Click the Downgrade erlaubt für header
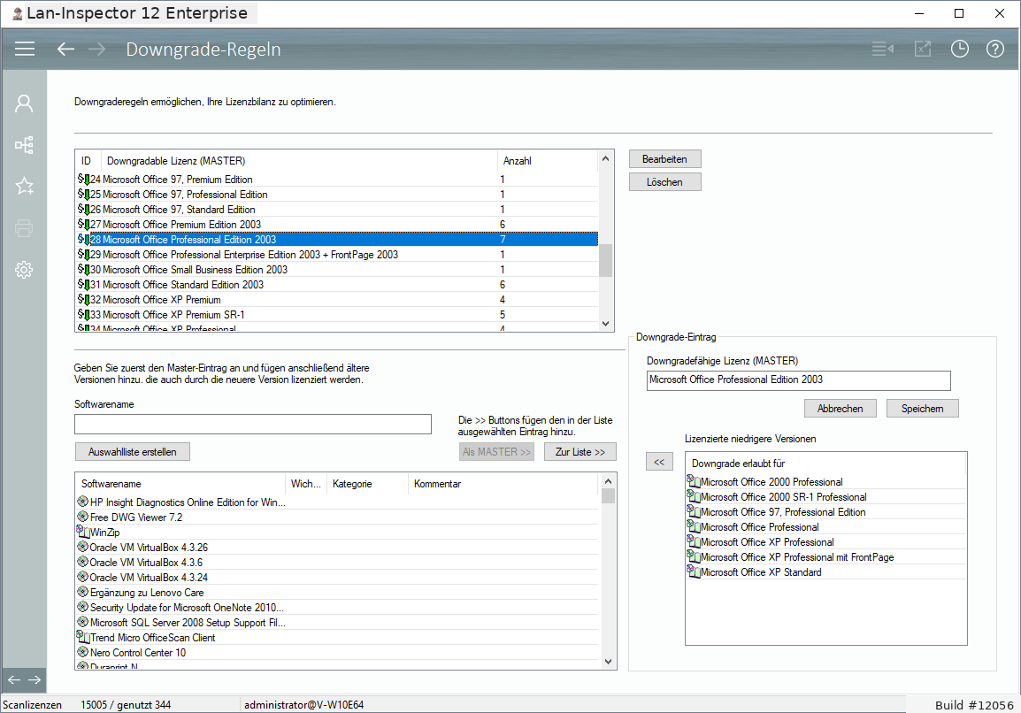The width and height of the screenshot is (1021, 713). (x=825, y=463)
